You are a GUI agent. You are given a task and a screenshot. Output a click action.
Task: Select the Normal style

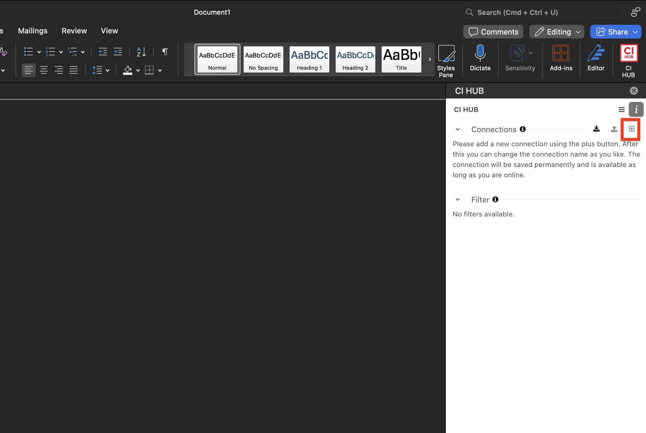coord(217,59)
